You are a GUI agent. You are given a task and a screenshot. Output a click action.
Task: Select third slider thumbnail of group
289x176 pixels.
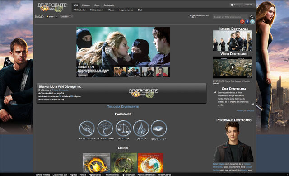click(148, 71)
